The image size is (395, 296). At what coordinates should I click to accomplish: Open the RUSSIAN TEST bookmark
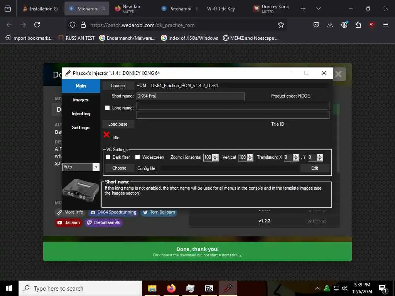[77, 38]
